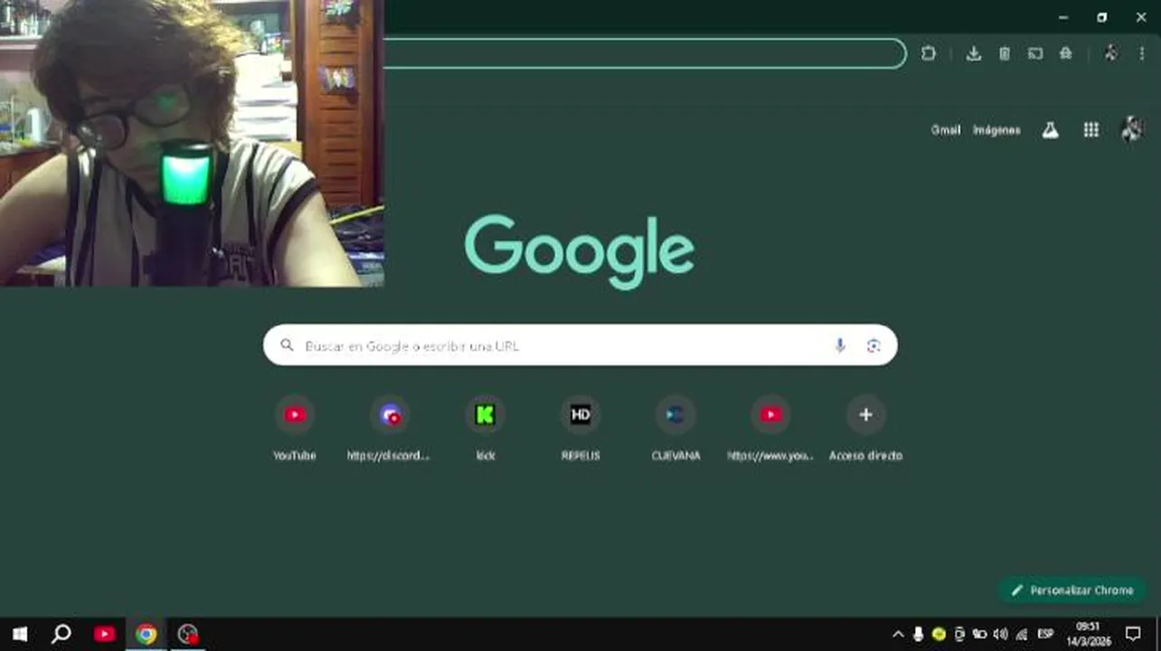Click the Google logo

pyautogui.click(x=580, y=250)
